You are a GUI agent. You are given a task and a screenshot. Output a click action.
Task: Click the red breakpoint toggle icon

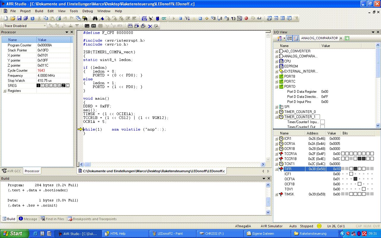(246, 18)
